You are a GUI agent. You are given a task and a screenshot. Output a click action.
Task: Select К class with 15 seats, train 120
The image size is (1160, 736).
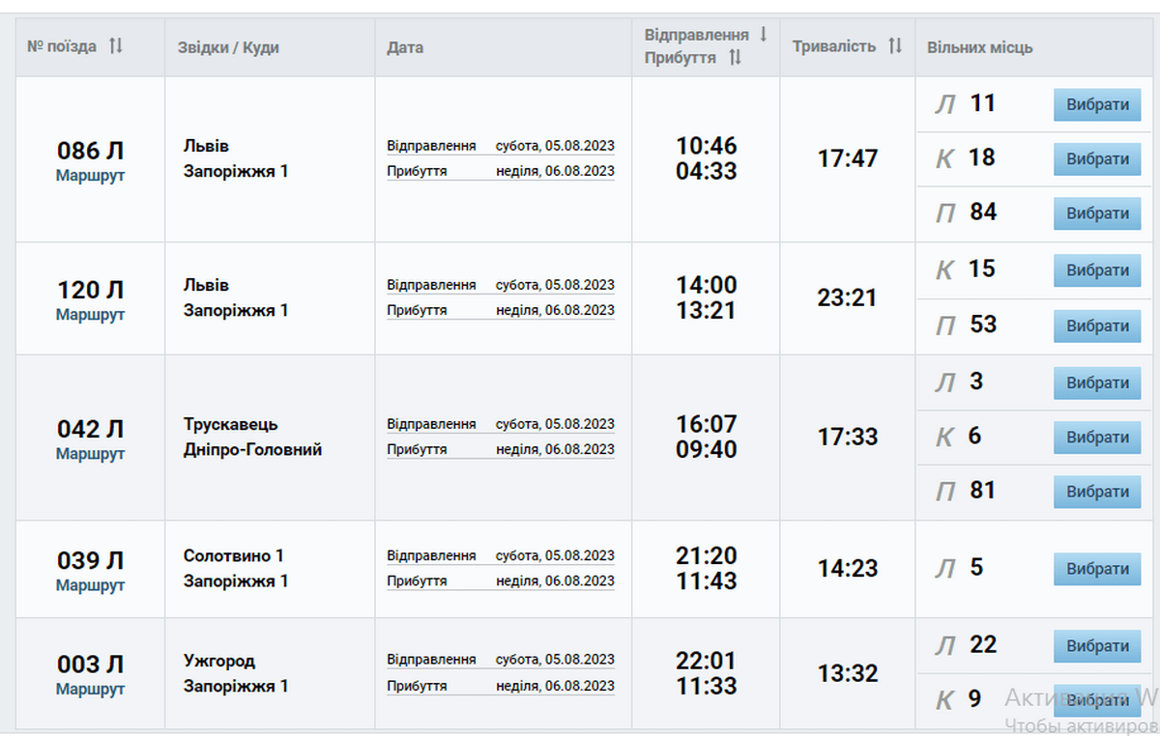click(x=1097, y=270)
